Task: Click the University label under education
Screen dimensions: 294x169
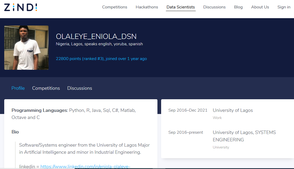Action: (x=221, y=147)
